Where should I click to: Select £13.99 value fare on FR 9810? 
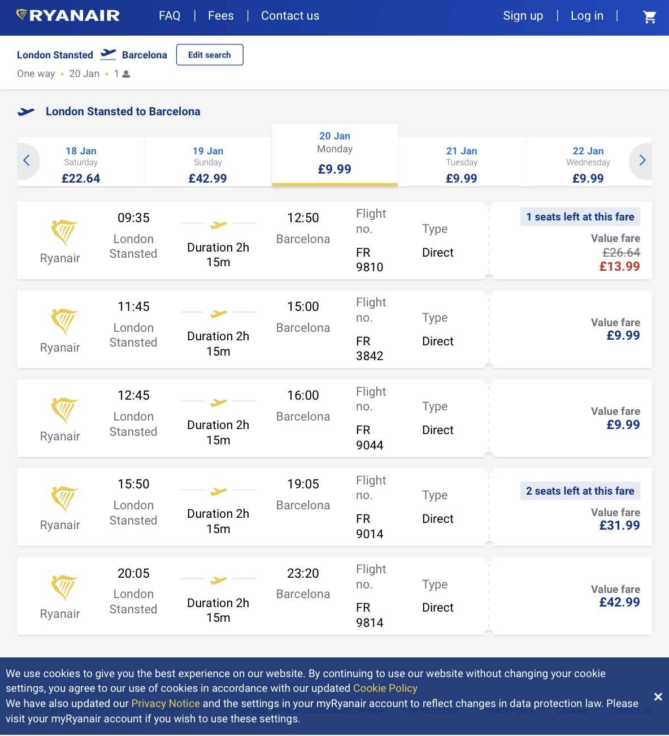[x=619, y=266]
